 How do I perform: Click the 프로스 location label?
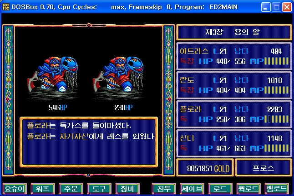263,168
